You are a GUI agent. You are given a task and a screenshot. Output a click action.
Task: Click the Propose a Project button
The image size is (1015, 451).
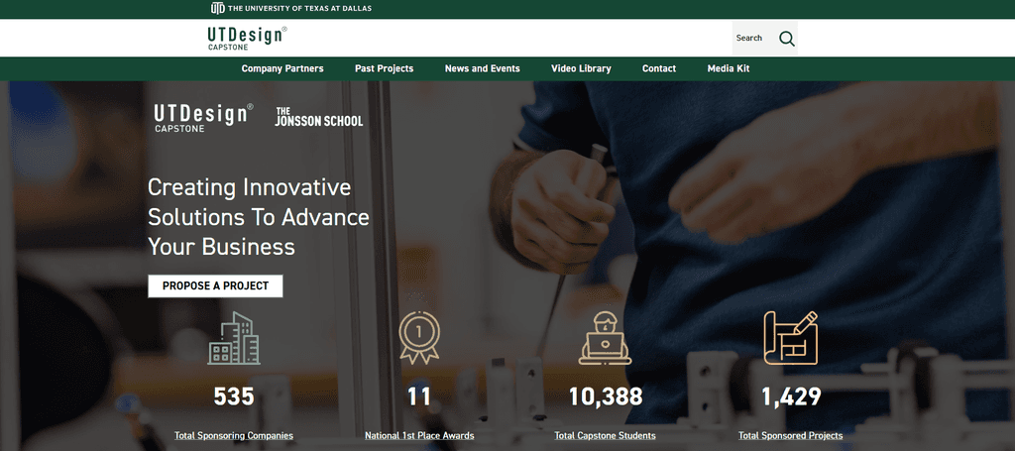215,286
